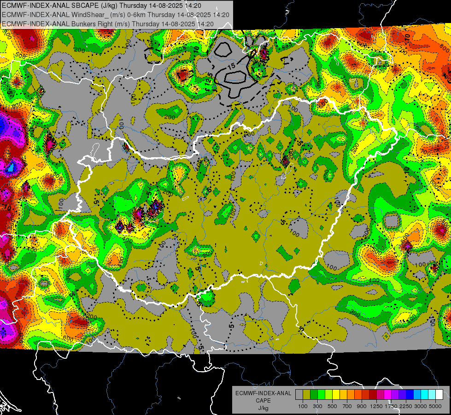Click the legend ECMWF-INDEX-ANAL title
The image size is (451, 415).
coord(263,393)
